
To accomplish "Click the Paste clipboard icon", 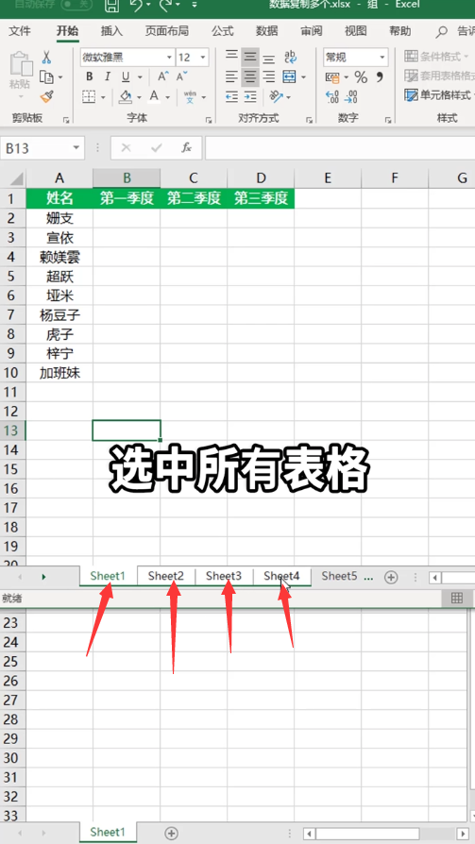I will tap(20, 63).
